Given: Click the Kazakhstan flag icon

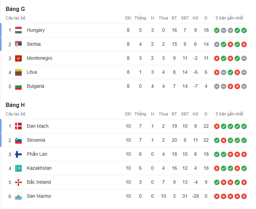Looking at the screenshot, I should [18, 168].
